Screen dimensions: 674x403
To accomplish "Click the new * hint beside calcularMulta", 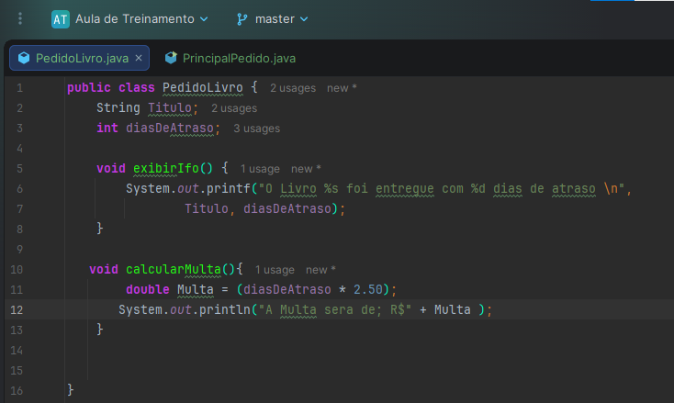I will [320, 270].
